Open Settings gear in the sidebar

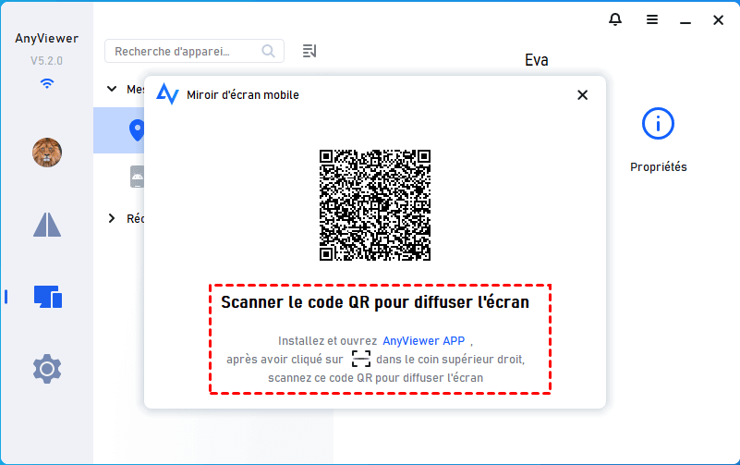coord(47,369)
